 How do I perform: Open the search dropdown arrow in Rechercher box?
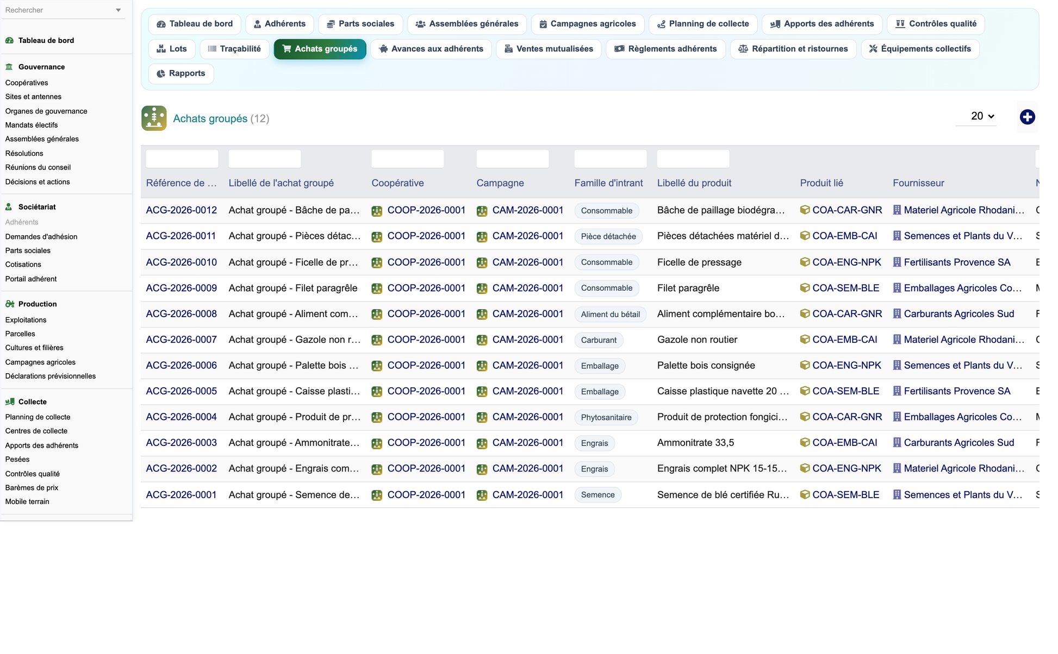coord(118,10)
